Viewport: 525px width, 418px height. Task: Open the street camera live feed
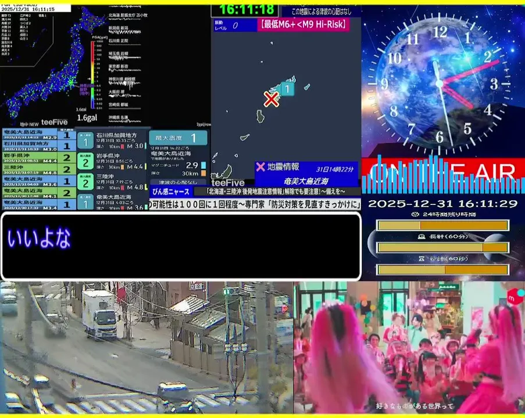click(147, 348)
